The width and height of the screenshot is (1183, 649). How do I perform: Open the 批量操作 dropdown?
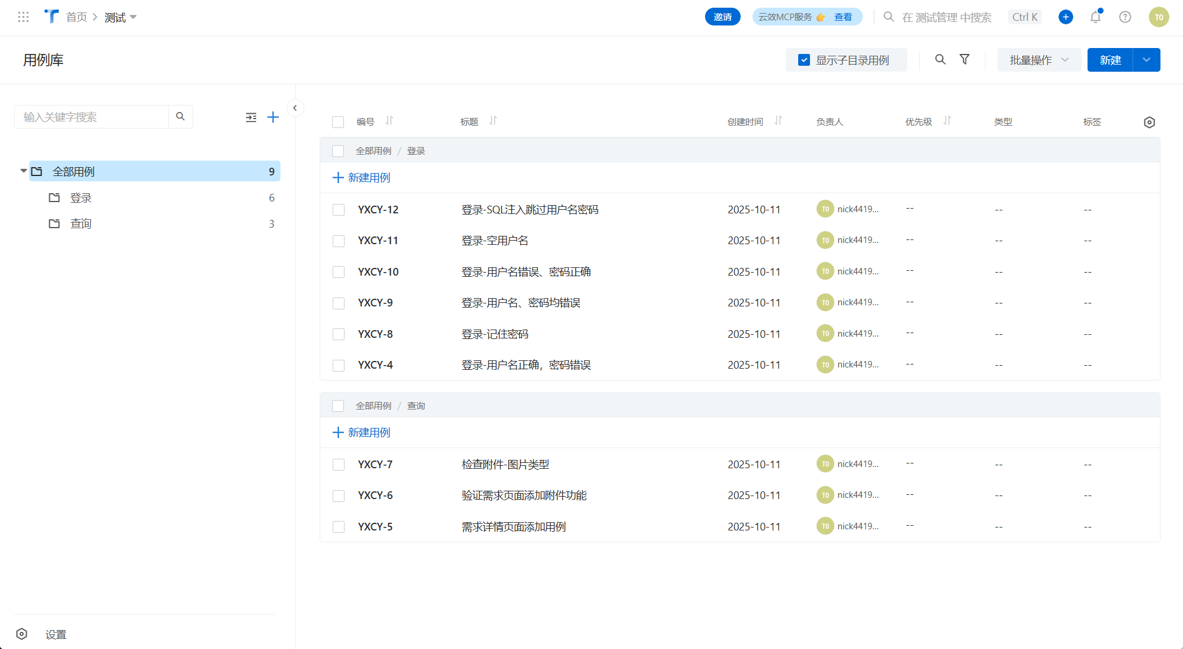click(x=1039, y=59)
